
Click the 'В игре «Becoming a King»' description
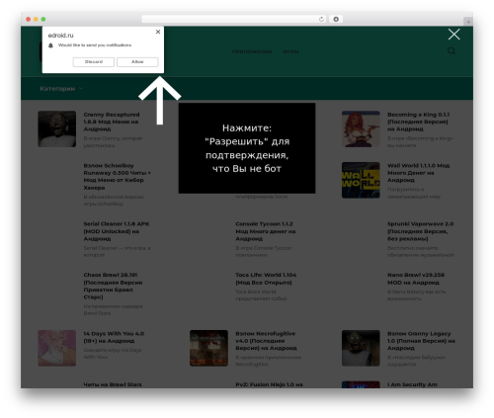click(420, 142)
